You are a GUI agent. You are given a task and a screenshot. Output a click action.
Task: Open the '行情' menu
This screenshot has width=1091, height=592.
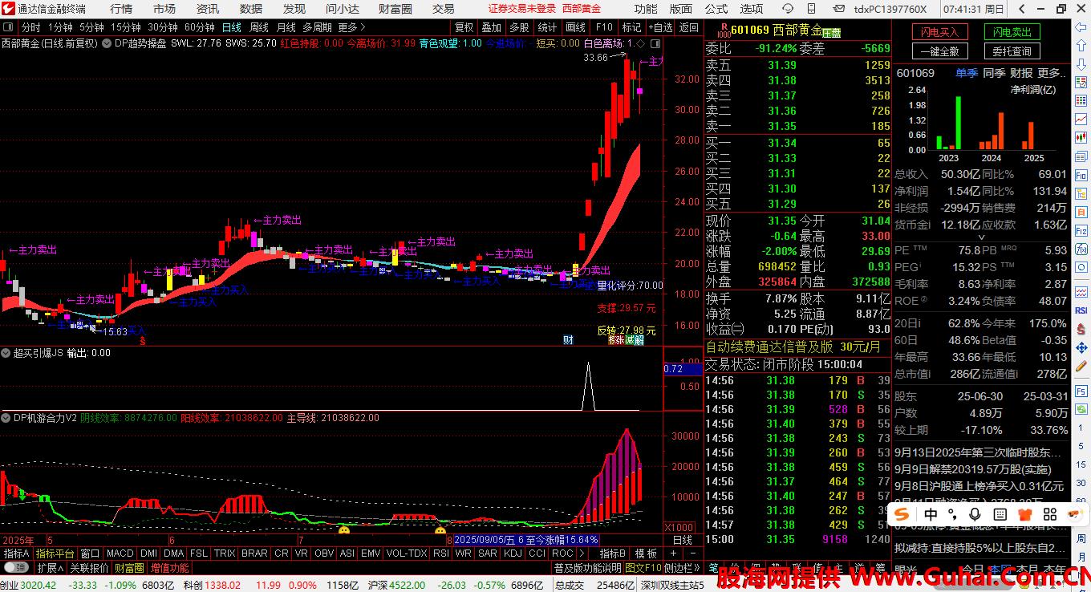coord(121,9)
